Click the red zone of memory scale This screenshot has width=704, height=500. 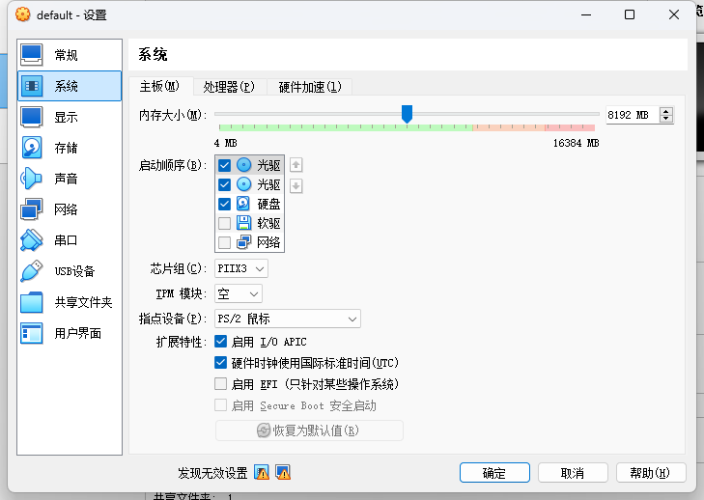(570, 127)
